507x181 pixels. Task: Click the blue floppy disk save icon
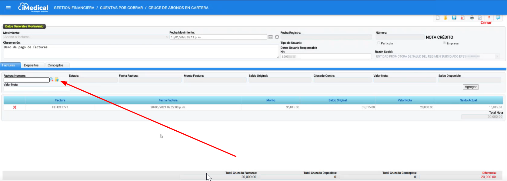(454, 18)
